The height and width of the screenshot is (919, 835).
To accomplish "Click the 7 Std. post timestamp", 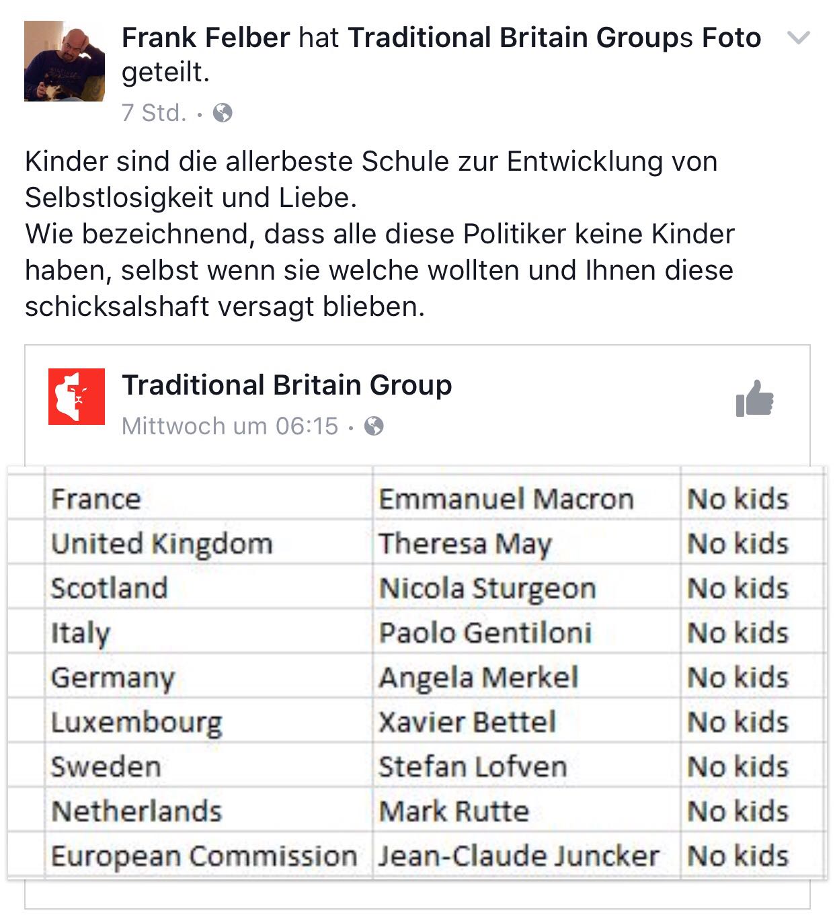I will pyautogui.click(x=154, y=113).
